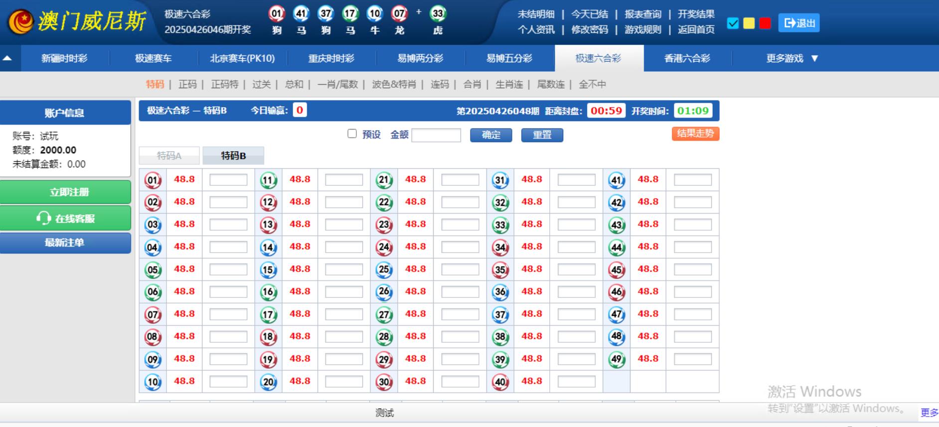
Task: Click the site logo 澳门威尼斯
Action: 77,22
